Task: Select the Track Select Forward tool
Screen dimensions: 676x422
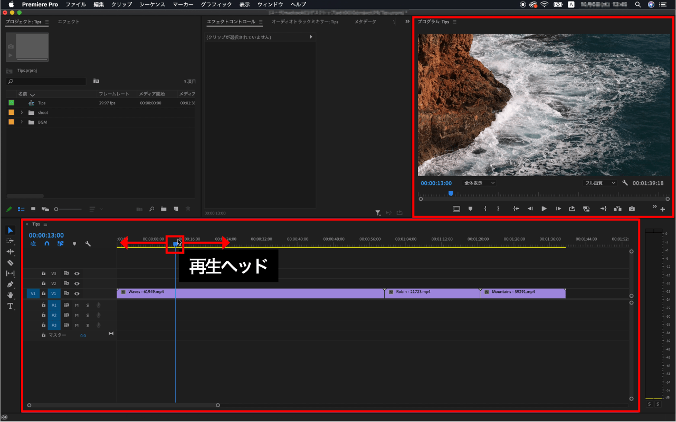Action: pos(11,241)
